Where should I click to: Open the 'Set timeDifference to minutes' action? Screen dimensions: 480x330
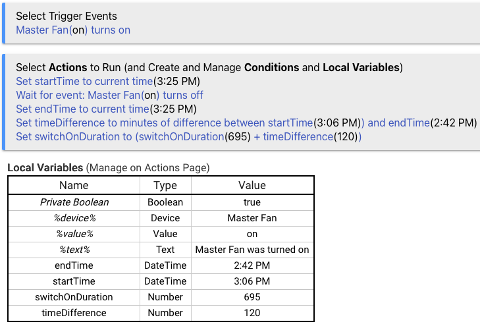click(246, 123)
